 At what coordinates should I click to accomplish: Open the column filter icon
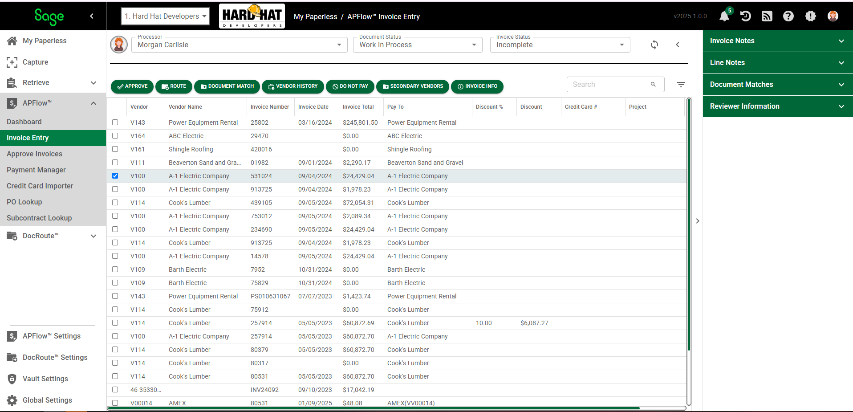click(x=681, y=84)
